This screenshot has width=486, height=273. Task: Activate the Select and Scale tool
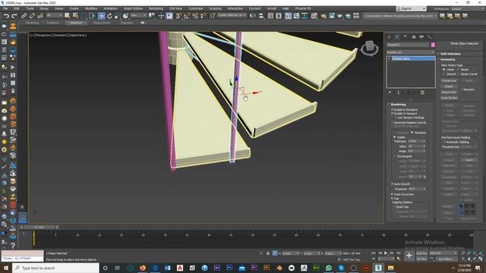[x=117, y=16]
